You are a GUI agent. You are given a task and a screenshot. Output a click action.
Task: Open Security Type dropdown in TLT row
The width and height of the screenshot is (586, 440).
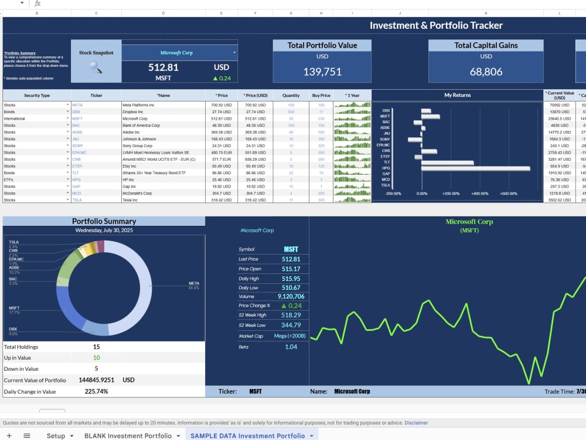click(67, 173)
